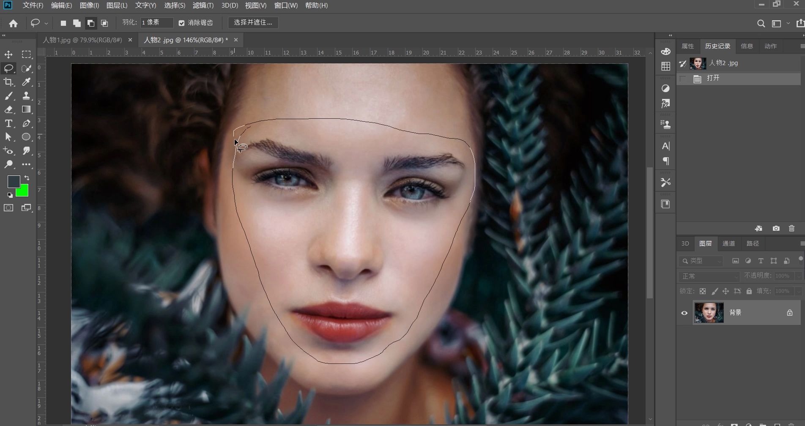The width and height of the screenshot is (805, 426).
Task: Select the Horizontal Type tool
Action: point(8,123)
